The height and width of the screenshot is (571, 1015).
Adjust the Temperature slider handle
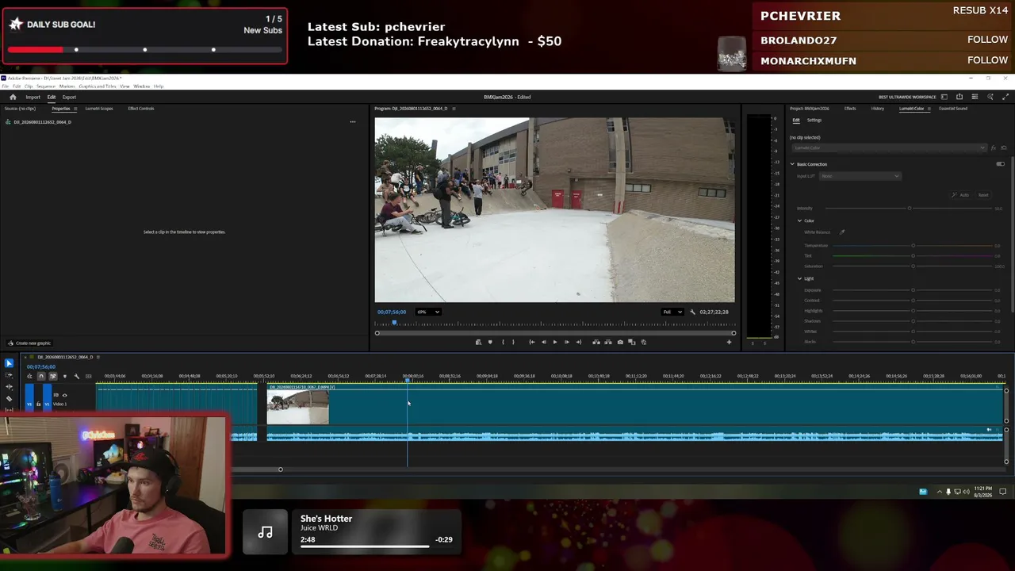click(913, 246)
